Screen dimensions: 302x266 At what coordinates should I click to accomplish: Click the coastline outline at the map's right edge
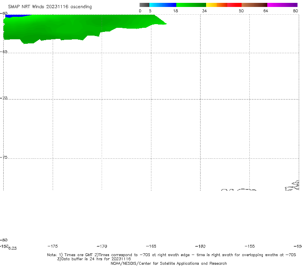tap(292, 186)
